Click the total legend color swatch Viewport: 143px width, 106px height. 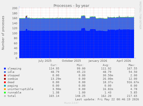click(x=5, y=96)
